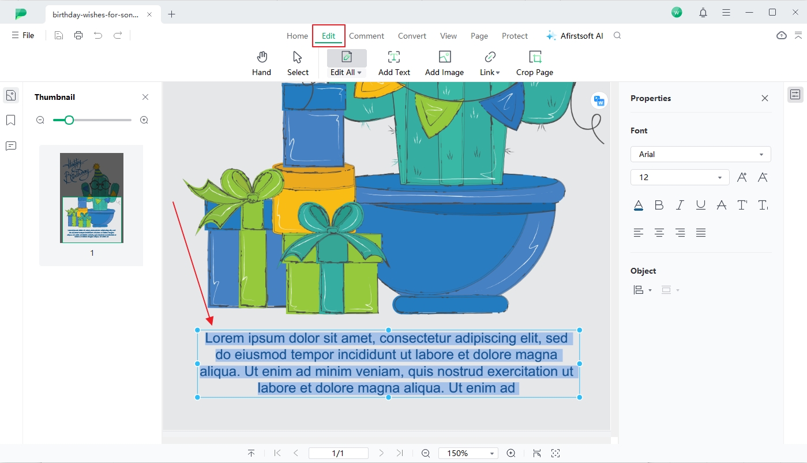
Task: Click the print icon
Action: click(78, 35)
